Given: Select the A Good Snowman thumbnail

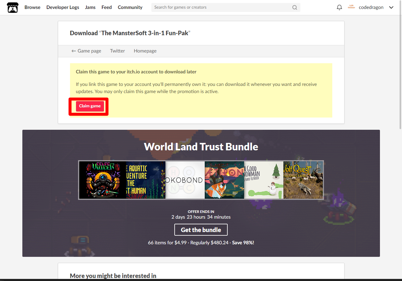Looking at the screenshot, I should point(264,180).
